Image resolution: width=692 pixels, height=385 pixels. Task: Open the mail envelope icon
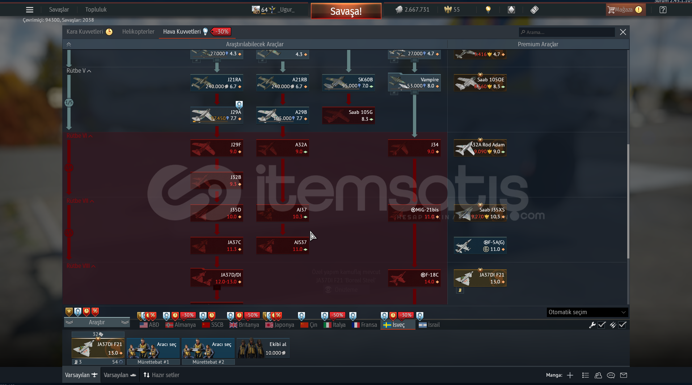[x=624, y=375]
